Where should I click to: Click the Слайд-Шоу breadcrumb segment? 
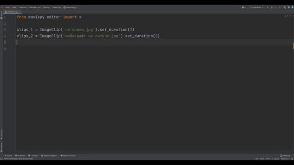coord(56,7)
